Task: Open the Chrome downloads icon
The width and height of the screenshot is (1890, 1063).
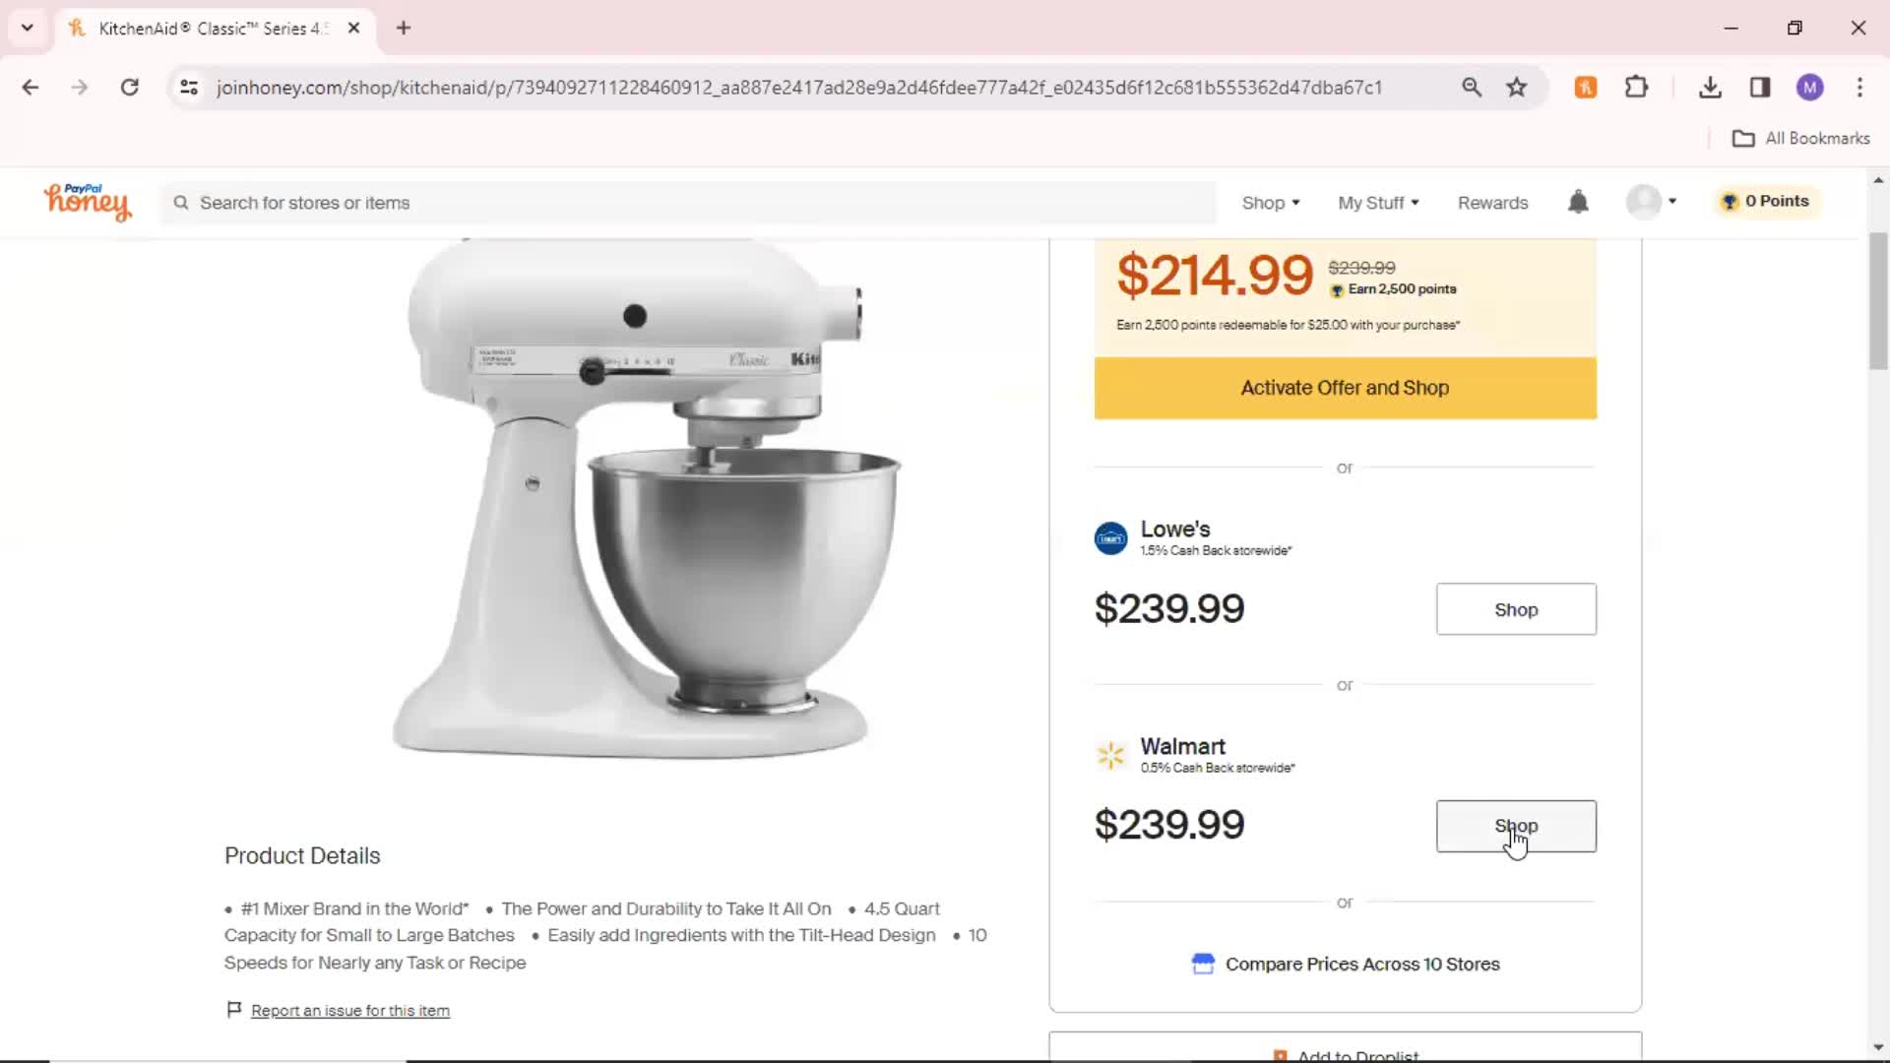Action: [1710, 88]
